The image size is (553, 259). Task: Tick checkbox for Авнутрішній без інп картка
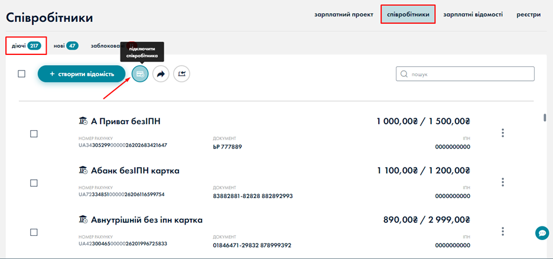point(34,232)
